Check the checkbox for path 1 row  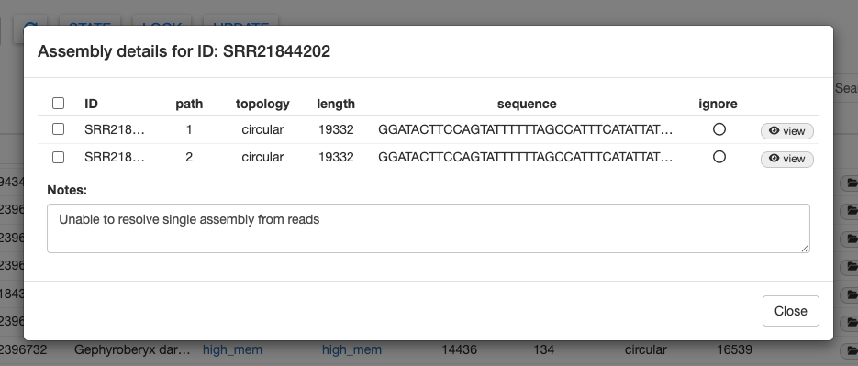pos(58,129)
